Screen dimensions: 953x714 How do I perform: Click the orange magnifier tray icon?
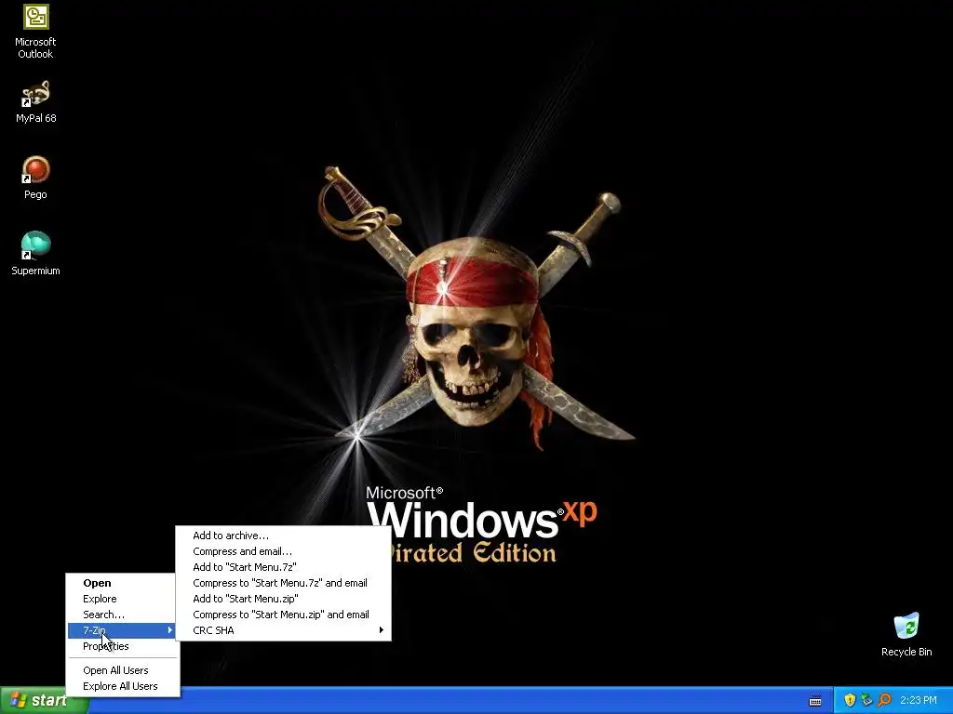click(884, 700)
